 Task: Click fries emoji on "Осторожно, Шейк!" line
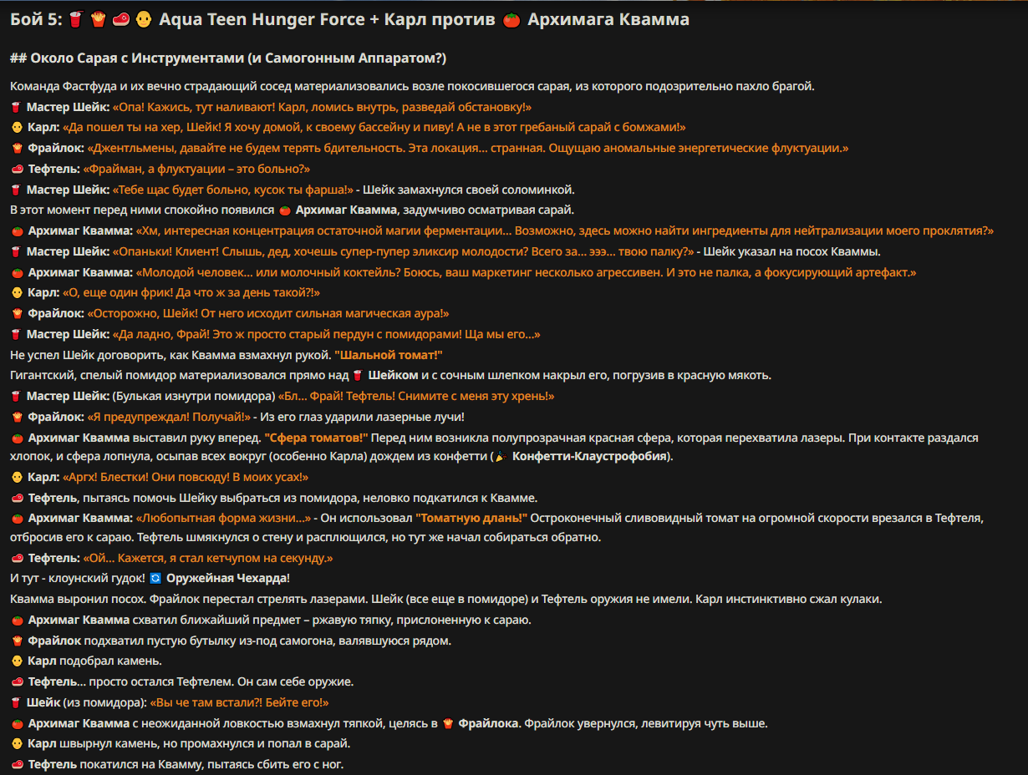[16, 314]
